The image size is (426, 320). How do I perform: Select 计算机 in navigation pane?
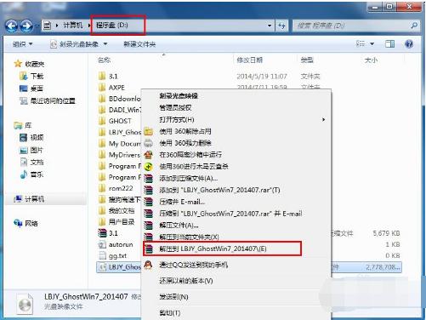coord(29,199)
